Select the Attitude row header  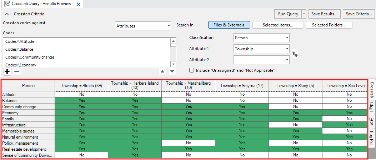pos(28,95)
